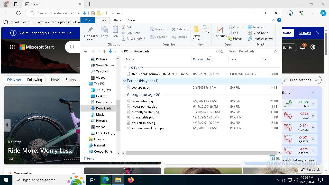Open Move to dropdown
Image resolution: width=329 pixels, height=185 pixels.
coord(159,29)
